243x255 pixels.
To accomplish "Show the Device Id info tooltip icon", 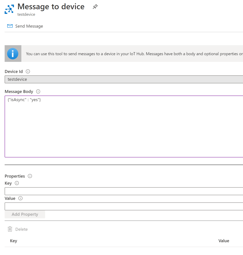I will 28,72.
